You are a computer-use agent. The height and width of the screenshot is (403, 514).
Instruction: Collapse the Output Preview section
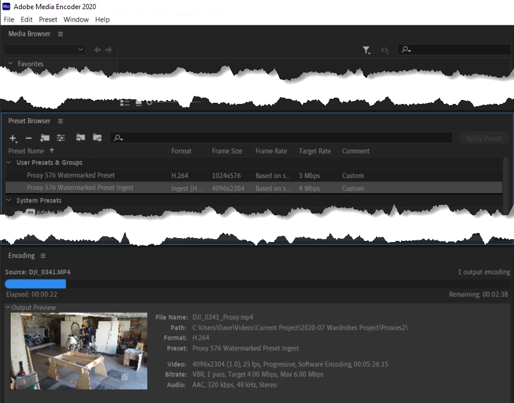pyautogui.click(x=7, y=307)
